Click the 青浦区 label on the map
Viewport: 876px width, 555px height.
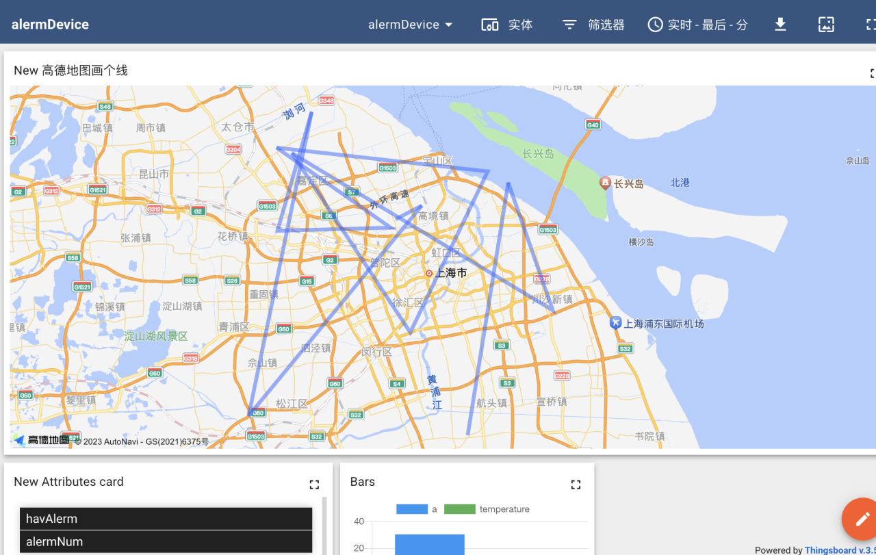(234, 327)
